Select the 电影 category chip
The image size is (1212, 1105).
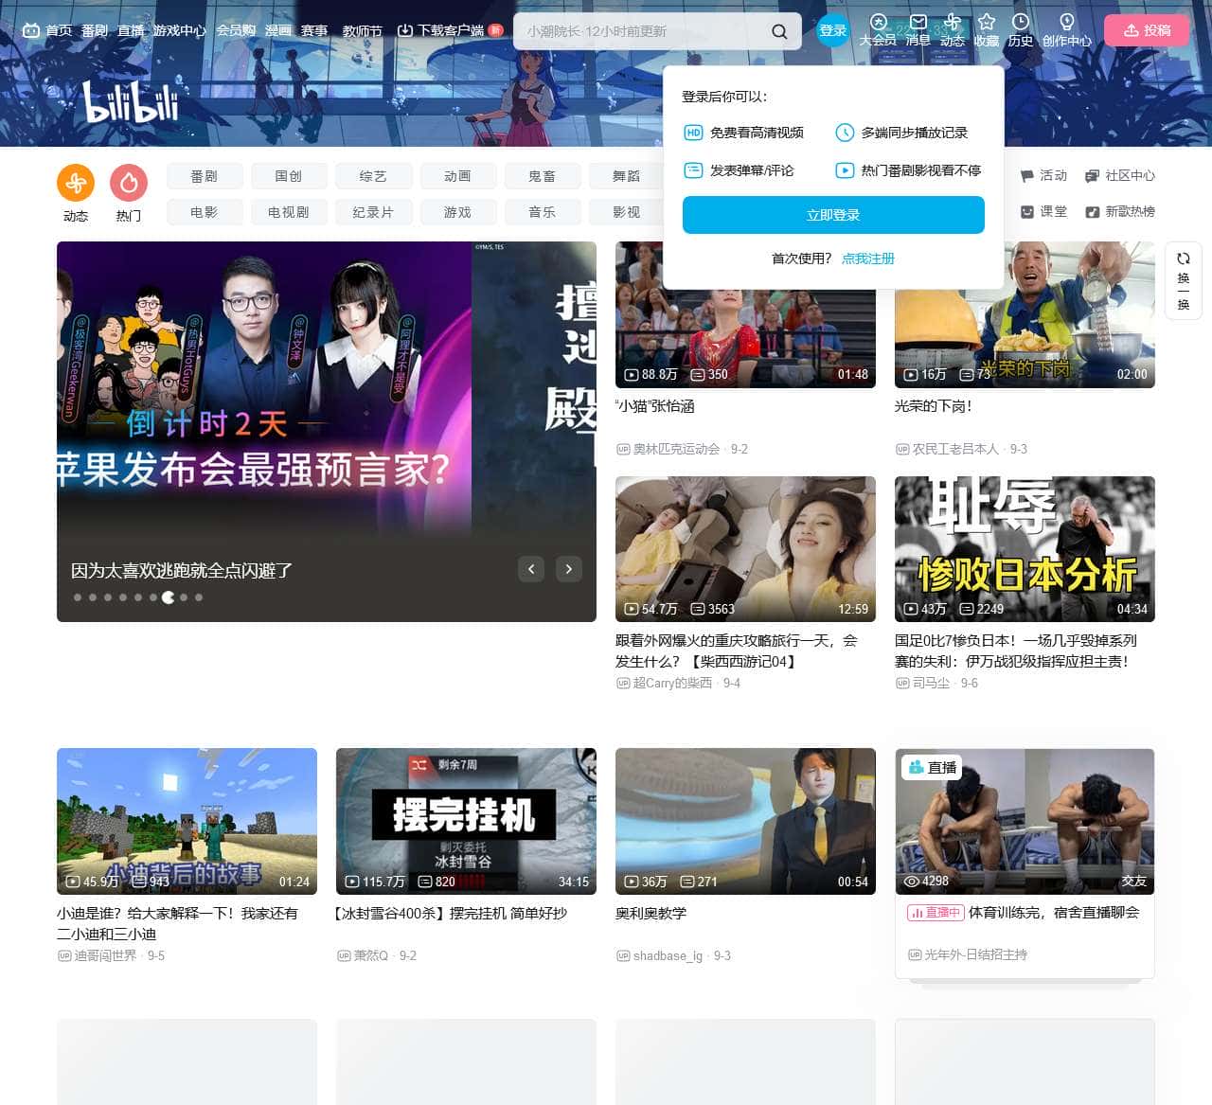[x=205, y=212]
